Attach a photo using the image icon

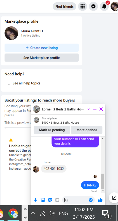(x=43, y=200)
